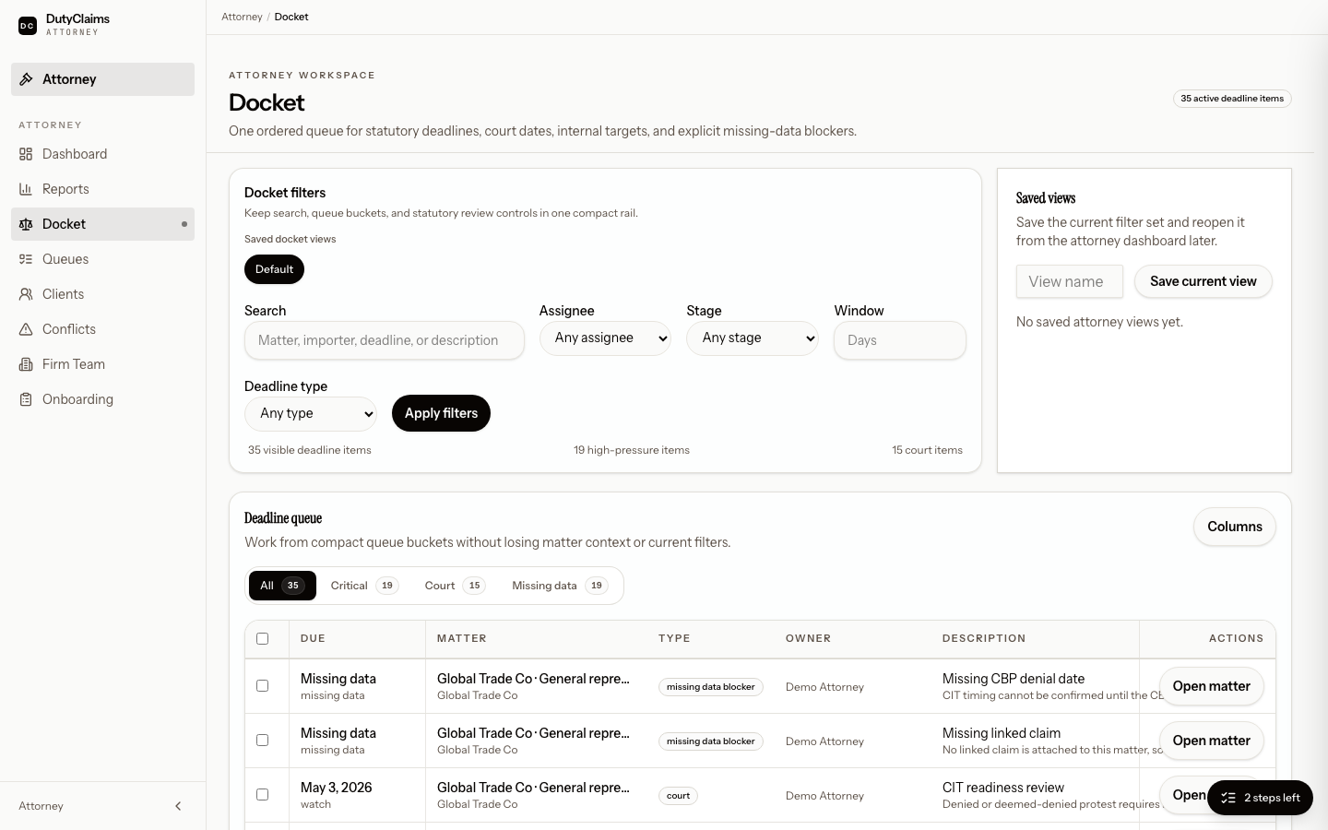Screen dimensions: 1328x830
Task: Click Save current view button
Action: pos(1203,281)
